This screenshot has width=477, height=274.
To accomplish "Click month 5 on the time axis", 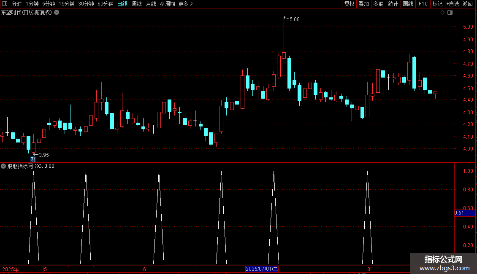I will coord(45,269).
